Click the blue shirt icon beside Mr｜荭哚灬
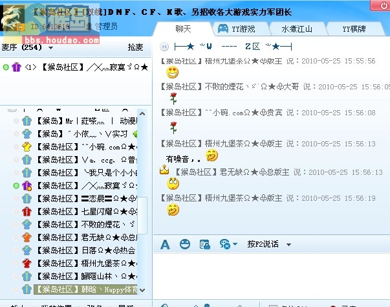 (27, 121)
